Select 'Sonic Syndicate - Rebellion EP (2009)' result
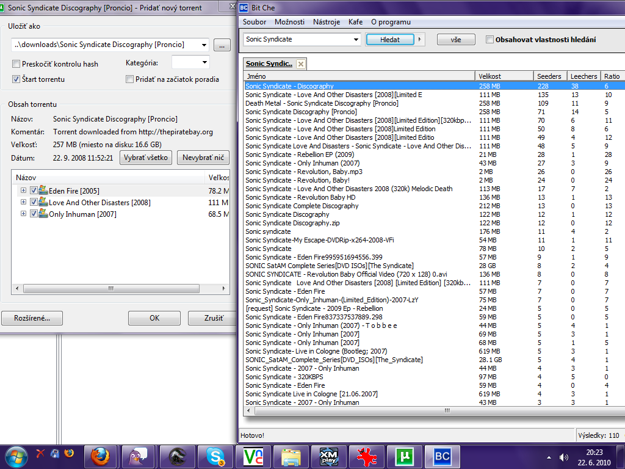Screen dimensions: 625x469 300,155
